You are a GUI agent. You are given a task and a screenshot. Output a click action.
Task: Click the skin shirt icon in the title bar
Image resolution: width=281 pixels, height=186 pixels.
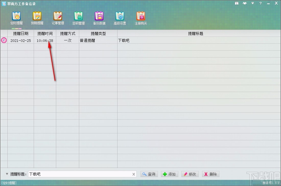coord(245,3)
